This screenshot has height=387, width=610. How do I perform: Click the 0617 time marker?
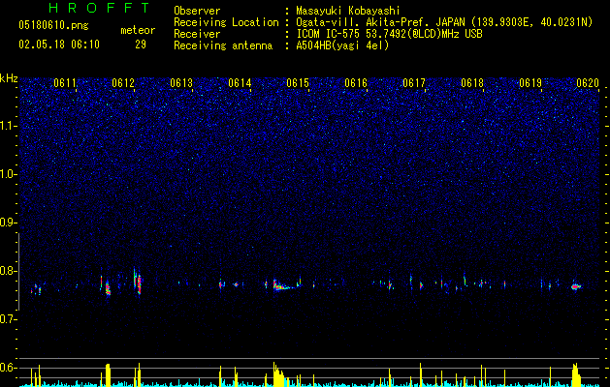point(414,83)
